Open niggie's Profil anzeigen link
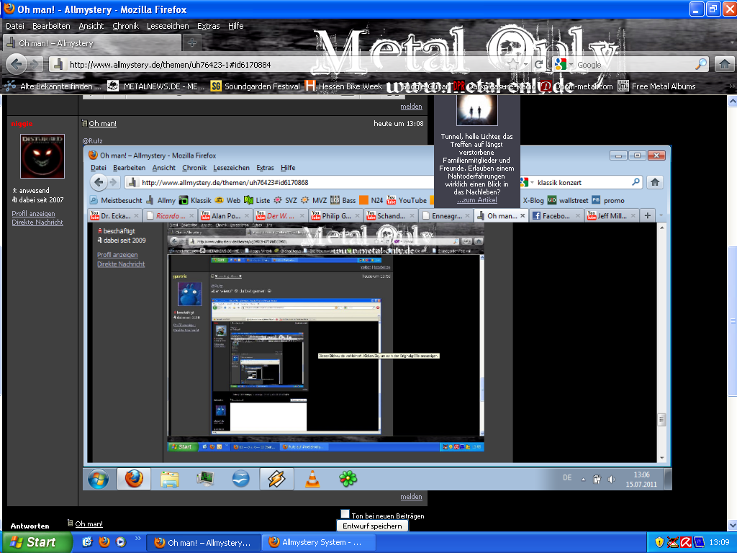737x553 pixels. [33, 213]
